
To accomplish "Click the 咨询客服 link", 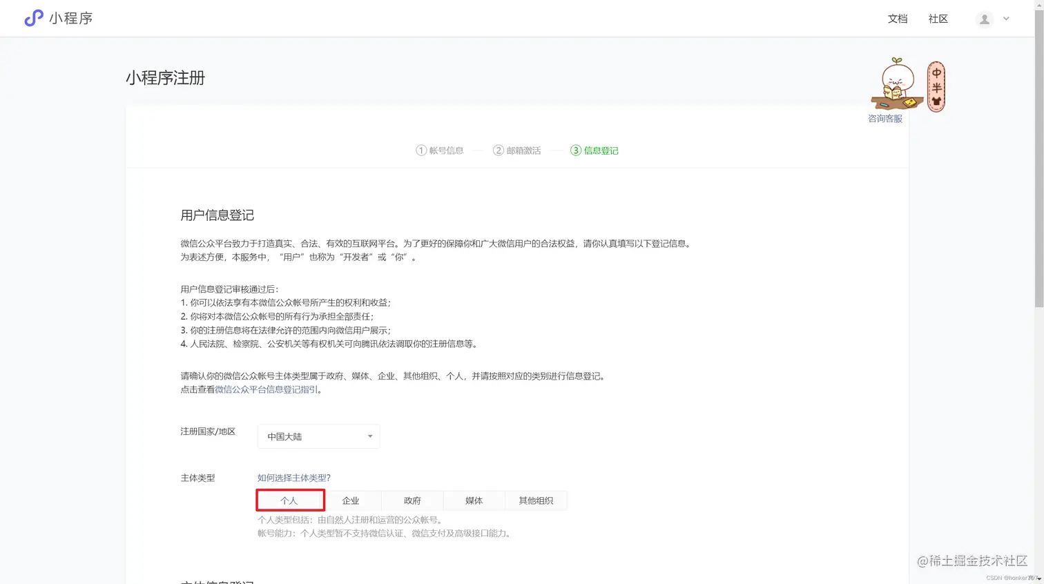I will tap(884, 118).
